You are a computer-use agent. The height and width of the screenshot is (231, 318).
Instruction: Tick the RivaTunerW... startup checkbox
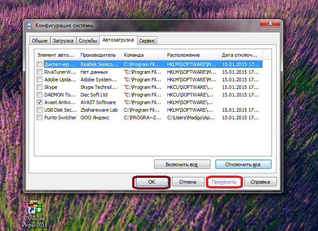tap(39, 72)
